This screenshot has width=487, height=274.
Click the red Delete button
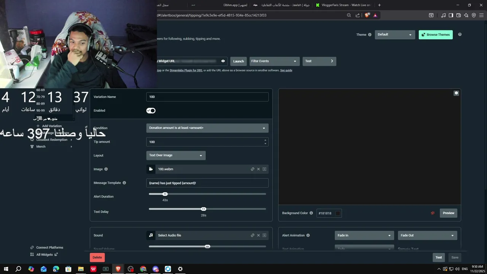point(97,257)
